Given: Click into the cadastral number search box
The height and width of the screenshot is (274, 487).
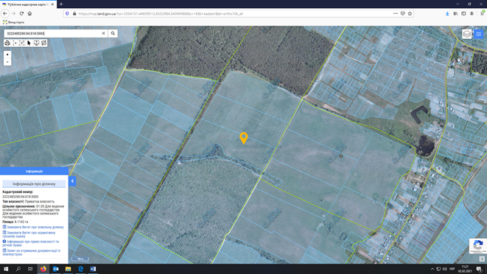Looking at the screenshot, I should pyautogui.click(x=53, y=33).
